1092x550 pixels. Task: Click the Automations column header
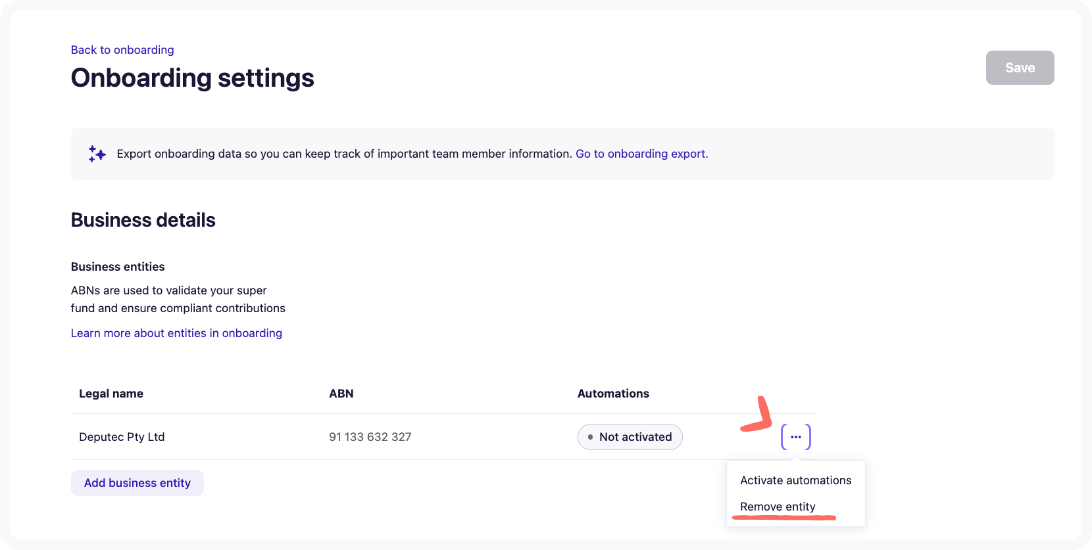[x=613, y=394]
